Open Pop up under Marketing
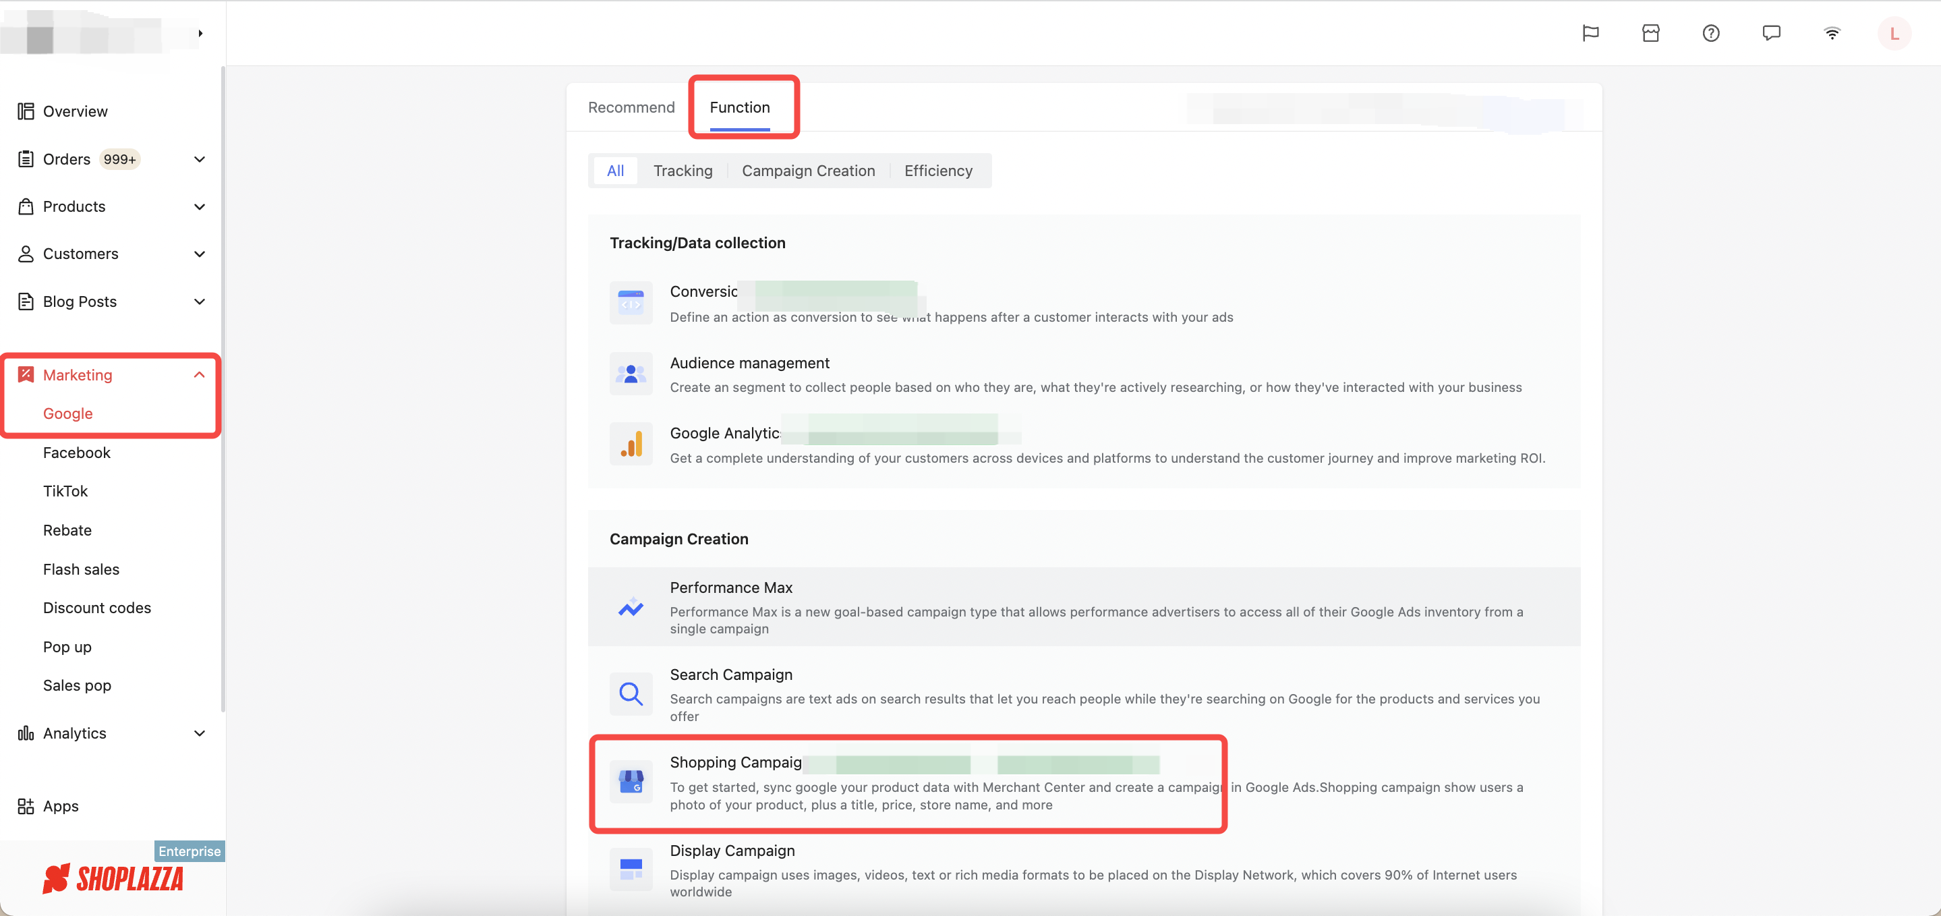Viewport: 1941px width, 916px height. tap(67, 647)
